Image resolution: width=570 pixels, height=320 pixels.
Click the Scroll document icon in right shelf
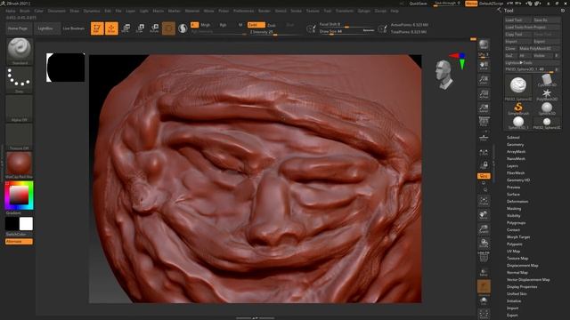click(x=484, y=66)
